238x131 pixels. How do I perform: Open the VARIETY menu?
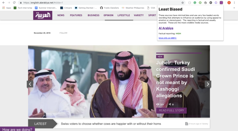point(139,15)
